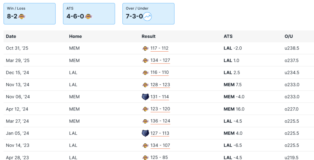Image resolution: width=314 pixels, height=160 pixels.
Task: Open the 134 - 127 result link
Action: click(160, 61)
